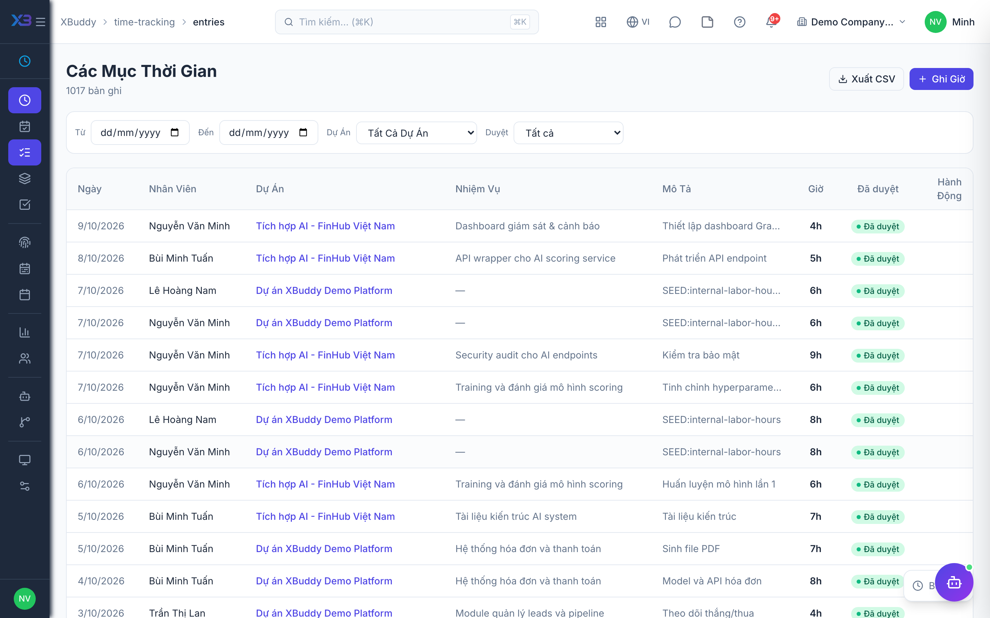This screenshot has height=618, width=990.
Task: Open the users team sidebar icon
Action: pos(24,358)
